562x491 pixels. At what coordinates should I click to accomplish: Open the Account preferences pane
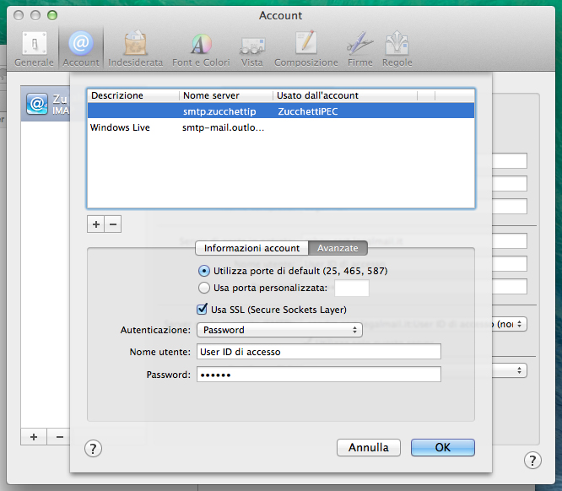81,49
